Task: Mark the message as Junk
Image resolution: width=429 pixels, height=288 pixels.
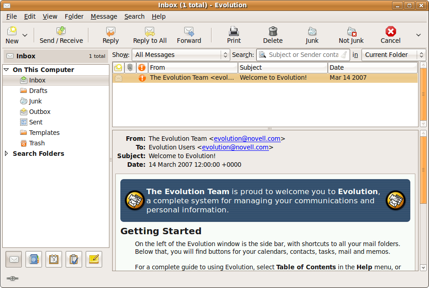Action: click(312, 31)
